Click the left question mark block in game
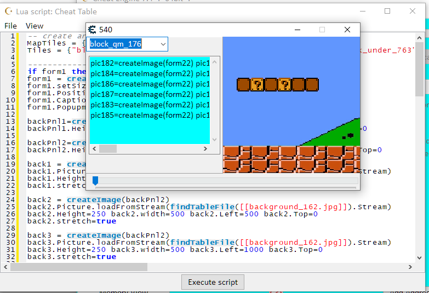The width and height of the screenshot is (429, 293). tap(257, 84)
